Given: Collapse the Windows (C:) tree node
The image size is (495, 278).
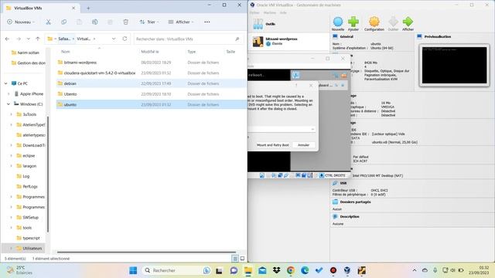Looking at the screenshot, I should 9,104.
